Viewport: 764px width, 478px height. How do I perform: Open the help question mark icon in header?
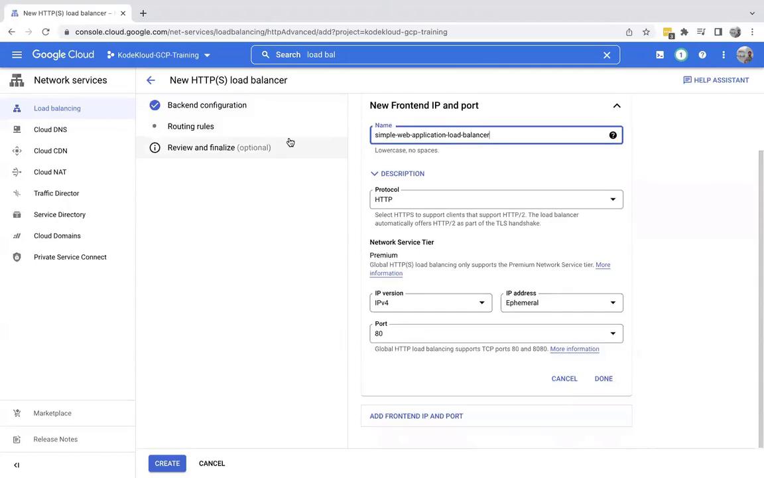(x=702, y=55)
